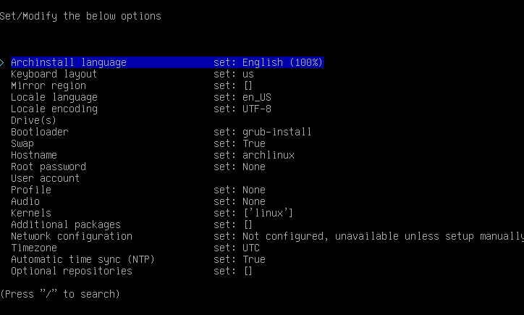Select the Archinstall language menu entry
Viewport: 524px width, 315px height.
69,62
